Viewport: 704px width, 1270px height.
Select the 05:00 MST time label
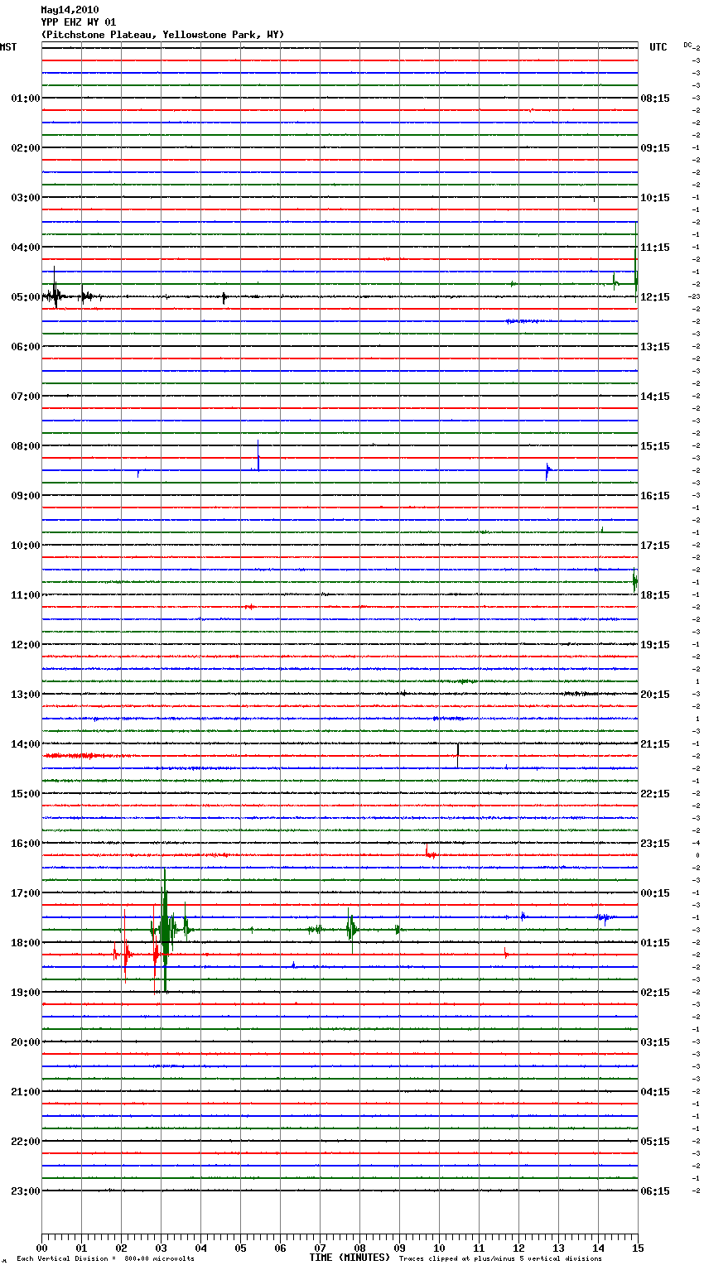click(26, 297)
